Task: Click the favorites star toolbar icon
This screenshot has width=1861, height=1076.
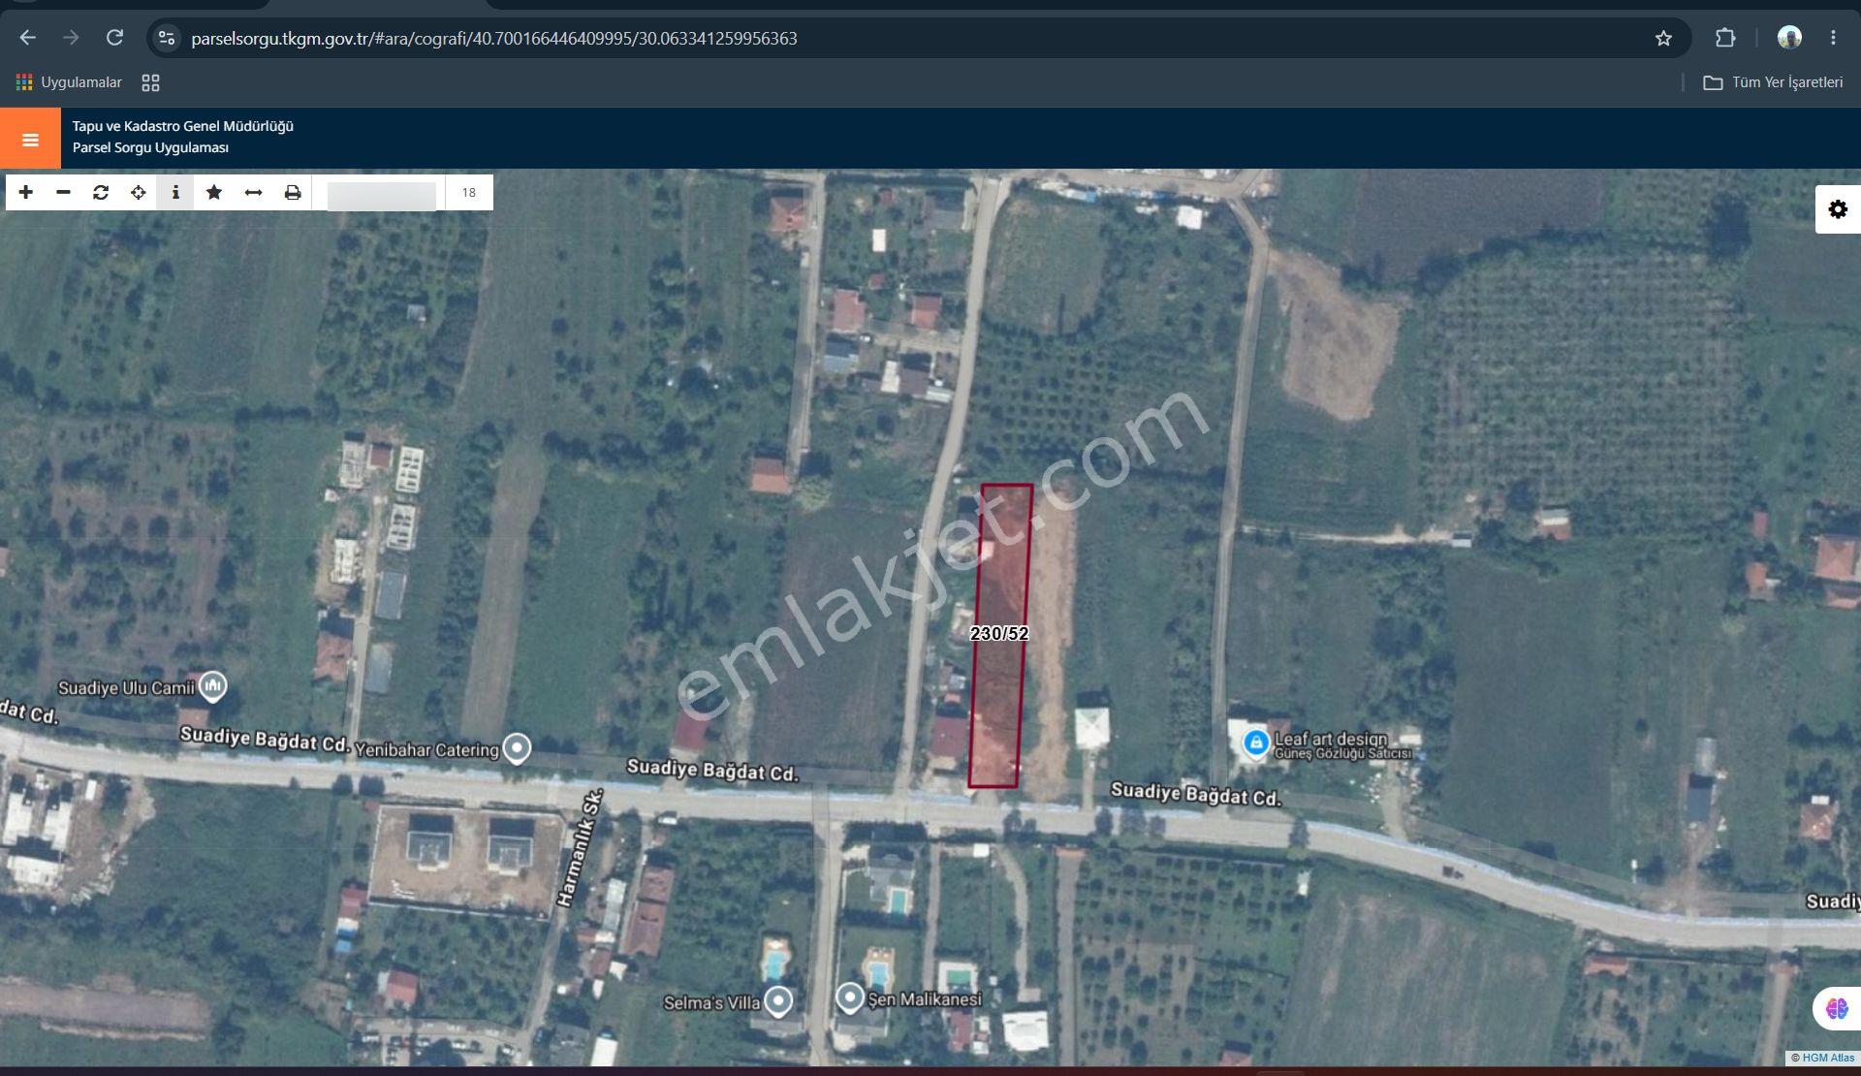Action: click(214, 193)
